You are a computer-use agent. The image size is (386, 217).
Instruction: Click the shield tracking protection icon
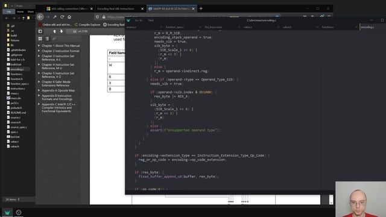[98, 17]
